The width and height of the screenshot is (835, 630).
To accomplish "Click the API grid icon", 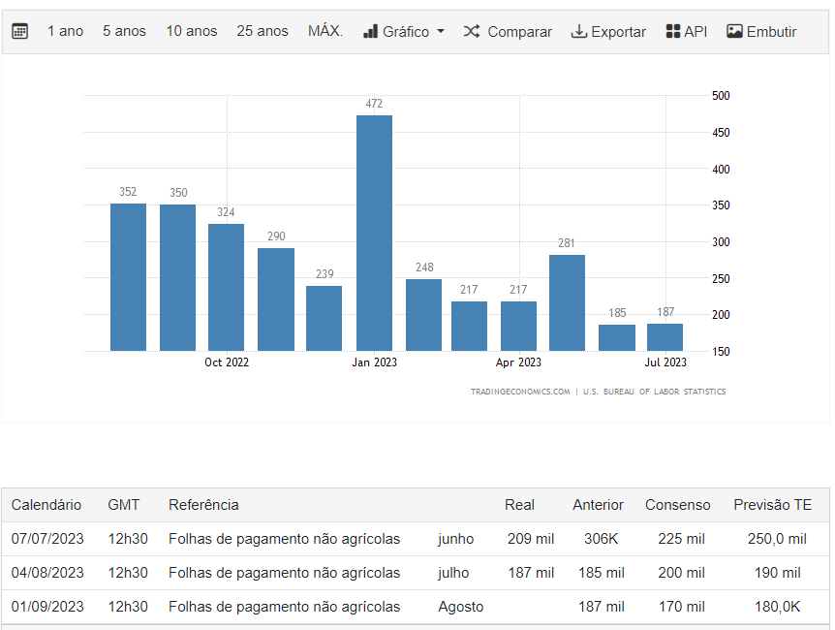I will [x=673, y=32].
